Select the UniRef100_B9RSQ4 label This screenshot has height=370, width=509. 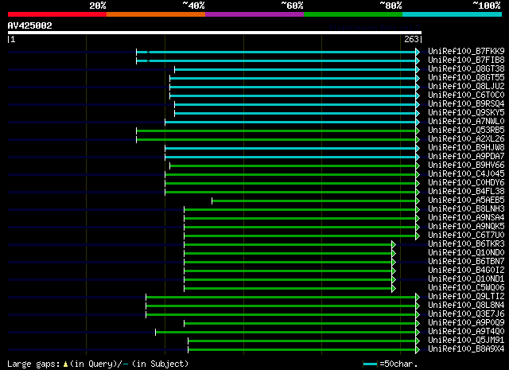[x=466, y=104]
